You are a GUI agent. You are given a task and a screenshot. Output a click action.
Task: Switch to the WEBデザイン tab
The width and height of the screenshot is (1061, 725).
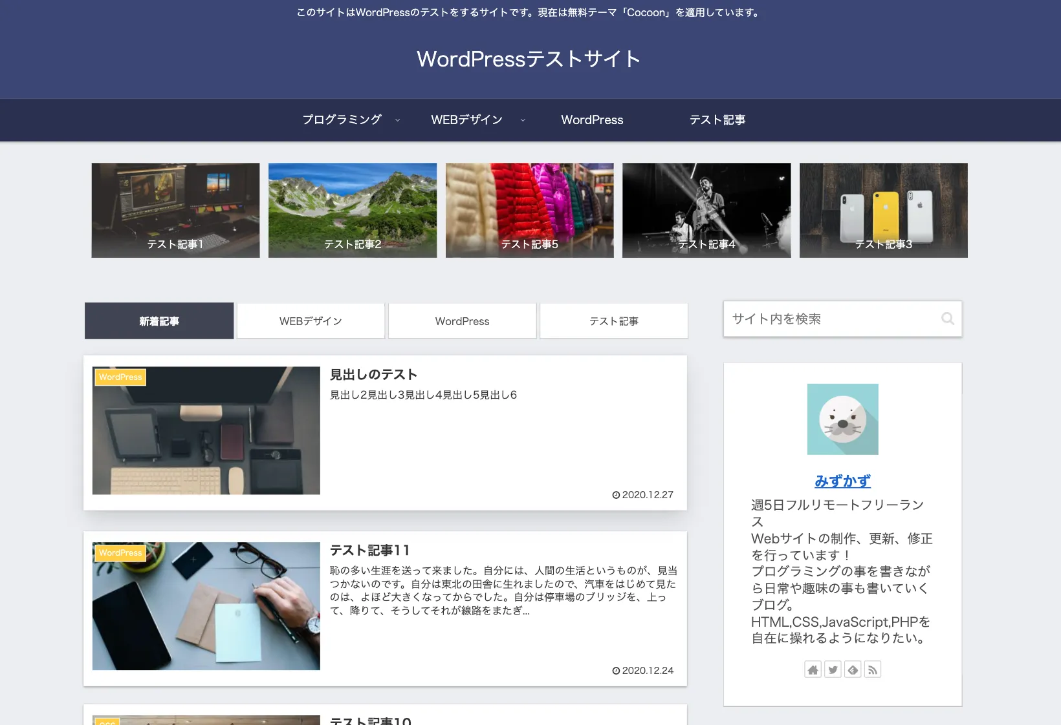[311, 321]
